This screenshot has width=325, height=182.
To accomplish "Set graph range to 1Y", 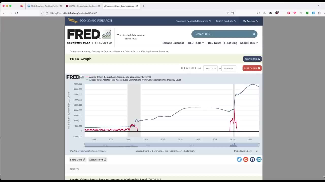I will point(182,68).
